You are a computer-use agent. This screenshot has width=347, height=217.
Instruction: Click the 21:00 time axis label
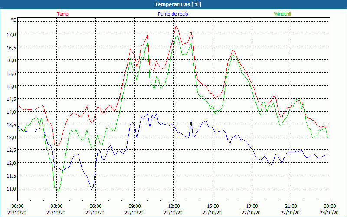(291, 207)
